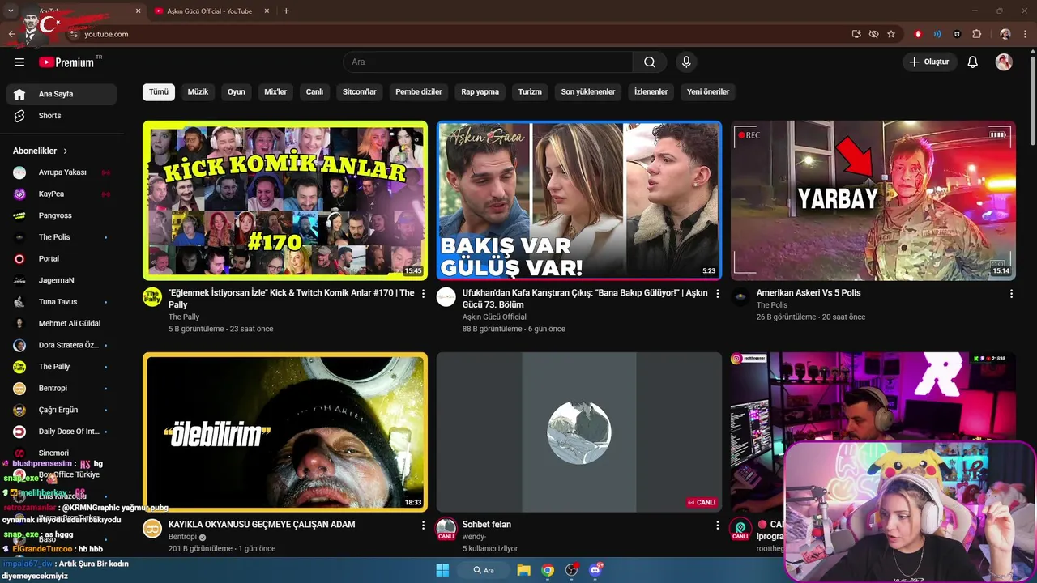
Task: Open Sohbet felan live stream thumbnail
Action: click(579, 432)
